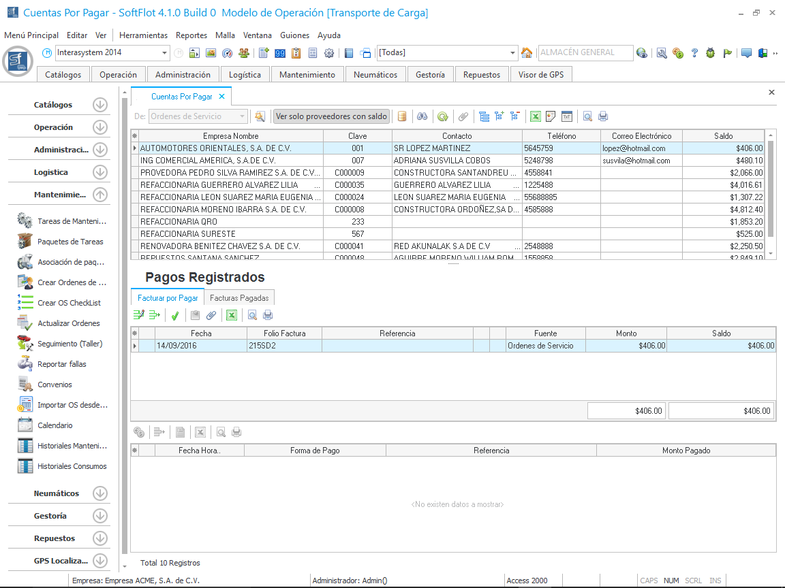Screen dimensions: 785x588
Task: Toggle 'Ver solo proveedores con saldo' filter
Action: 331,116
